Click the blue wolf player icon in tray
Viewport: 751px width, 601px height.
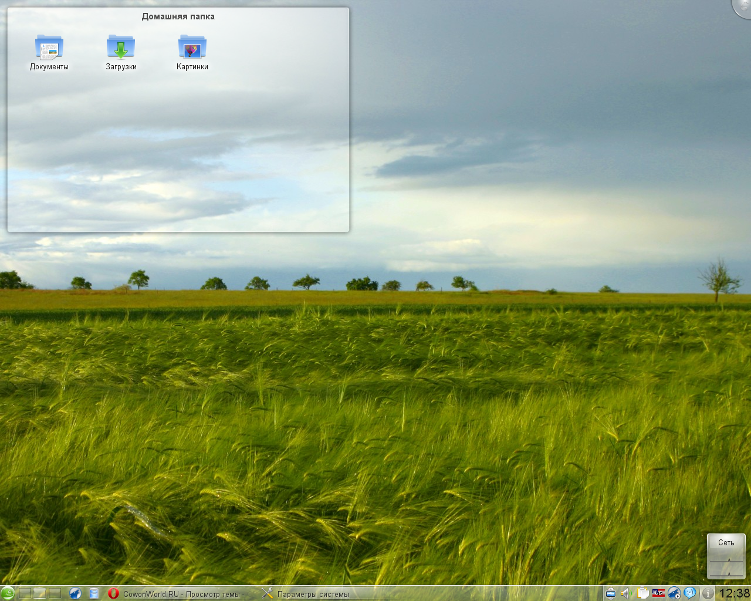(674, 593)
